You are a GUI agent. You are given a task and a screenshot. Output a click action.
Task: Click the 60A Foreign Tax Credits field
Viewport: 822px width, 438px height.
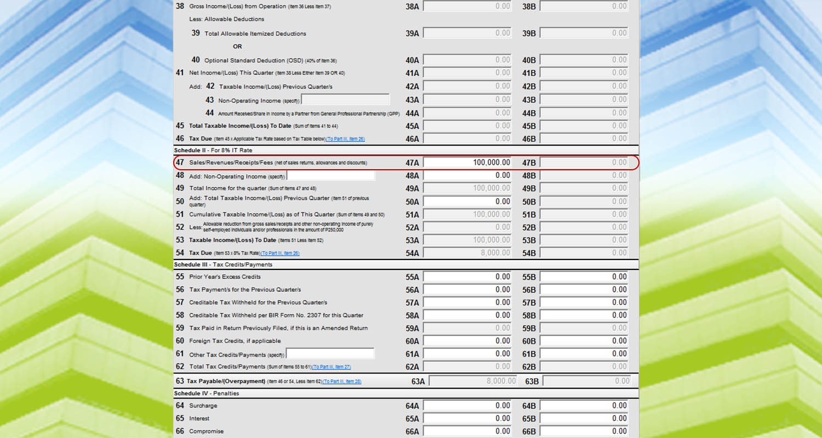coord(467,341)
